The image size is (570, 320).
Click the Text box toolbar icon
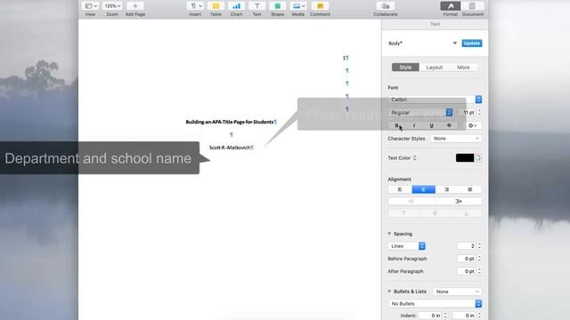[257, 6]
